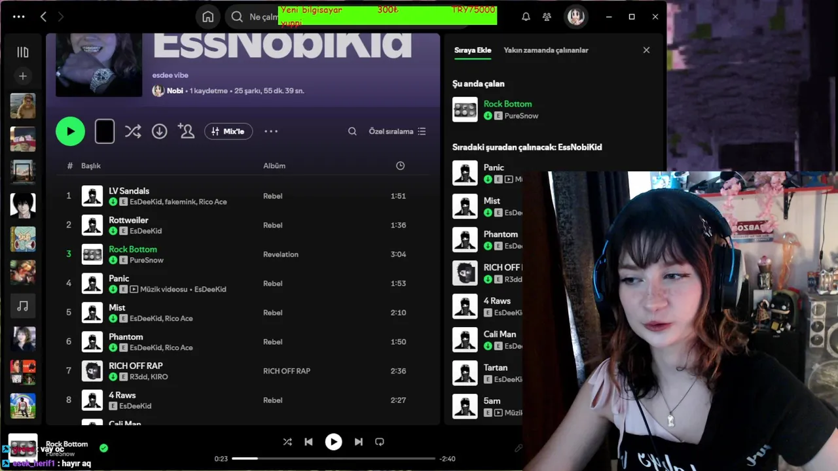Open RICH OFF RAP album link
838x471 pixels.
click(x=287, y=371)
